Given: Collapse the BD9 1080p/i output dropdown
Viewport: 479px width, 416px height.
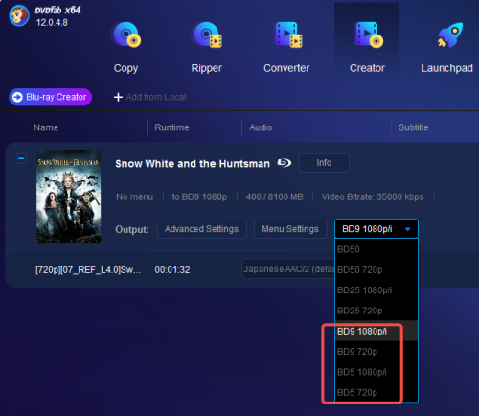Looking at the screenshot, I should click(x=376, y=229).
